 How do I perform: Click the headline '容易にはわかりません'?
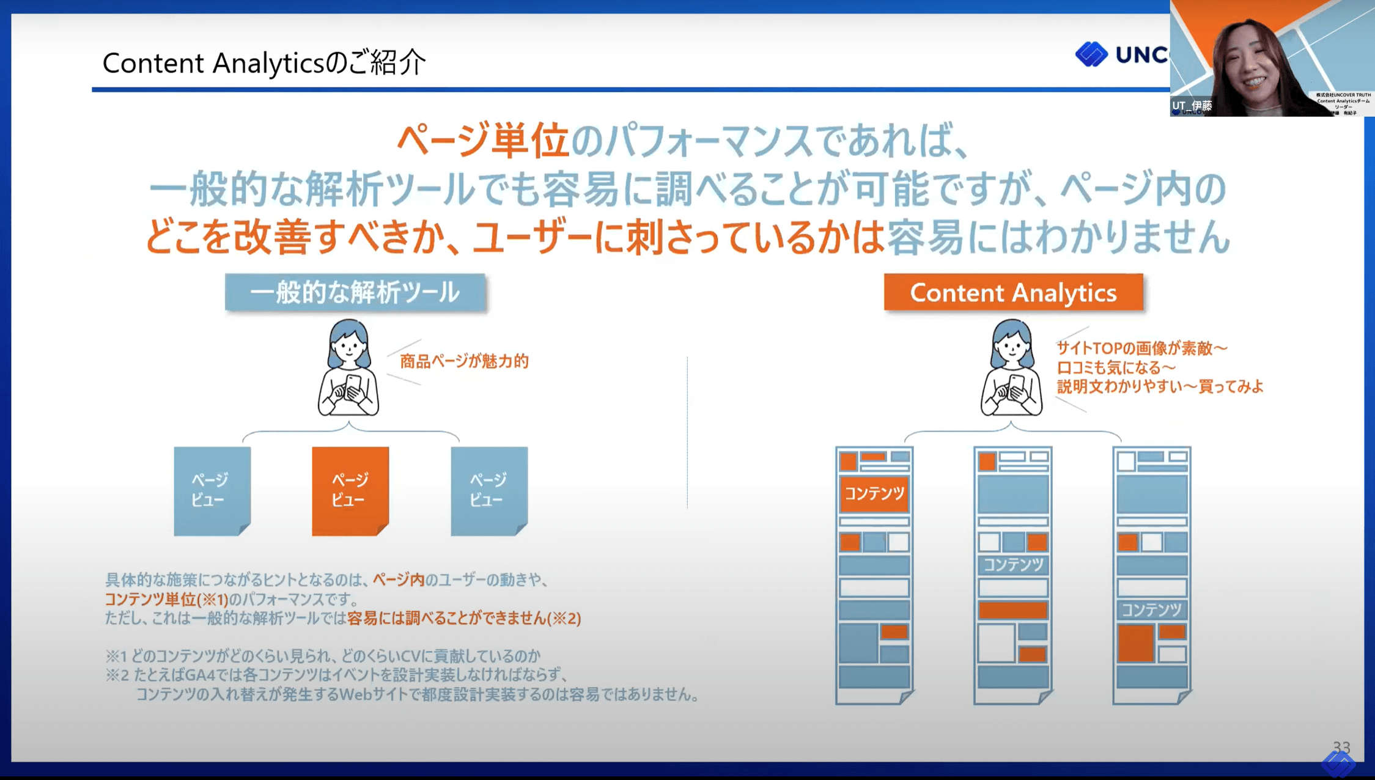click(1058, 237)
